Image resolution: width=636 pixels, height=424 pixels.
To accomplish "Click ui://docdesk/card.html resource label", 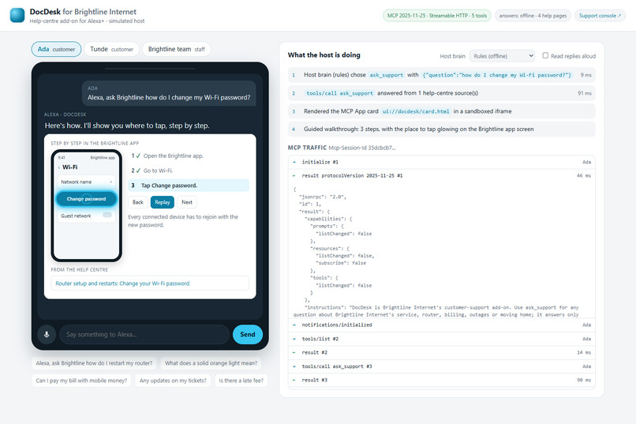I will pyautogui.click(x=416, y=111).
